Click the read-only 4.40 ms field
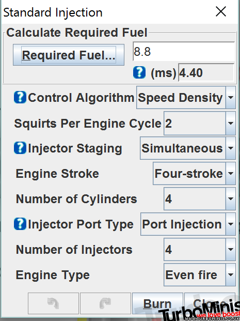The width and height of the screenshot is (240, 321). click(x=206, y=72)
